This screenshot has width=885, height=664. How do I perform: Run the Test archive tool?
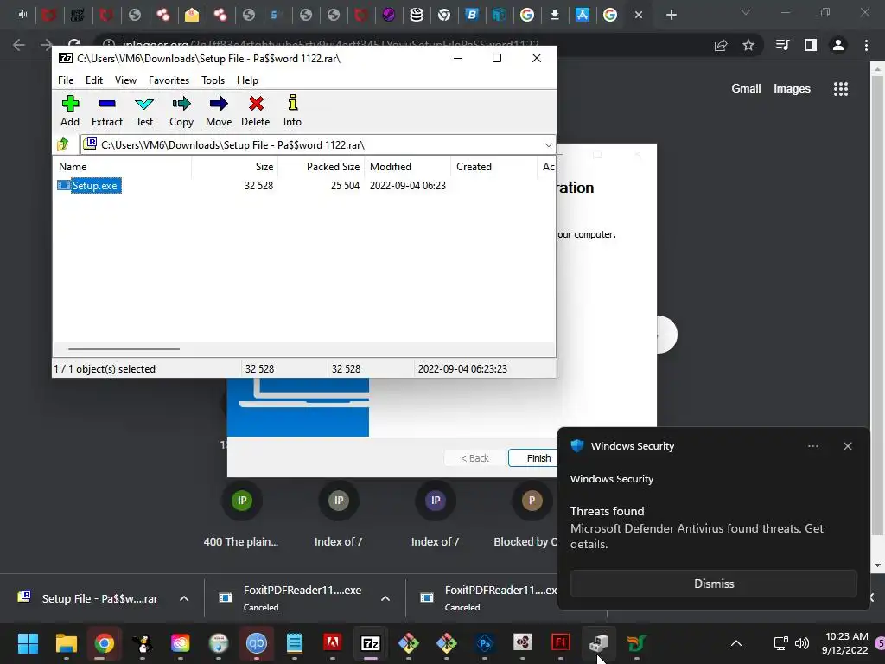(144, 112)
